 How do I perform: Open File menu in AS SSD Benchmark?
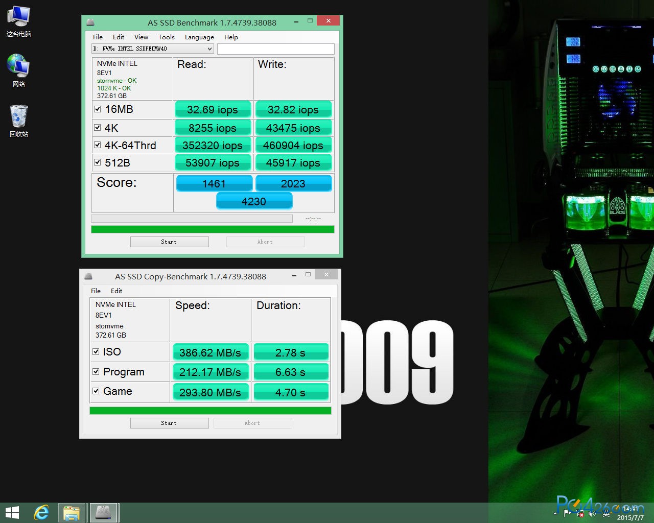click(98, 37)
